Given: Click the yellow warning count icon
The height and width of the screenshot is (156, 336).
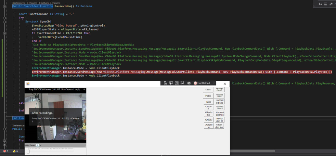Looking at the screenshot, I should (14, 151).
